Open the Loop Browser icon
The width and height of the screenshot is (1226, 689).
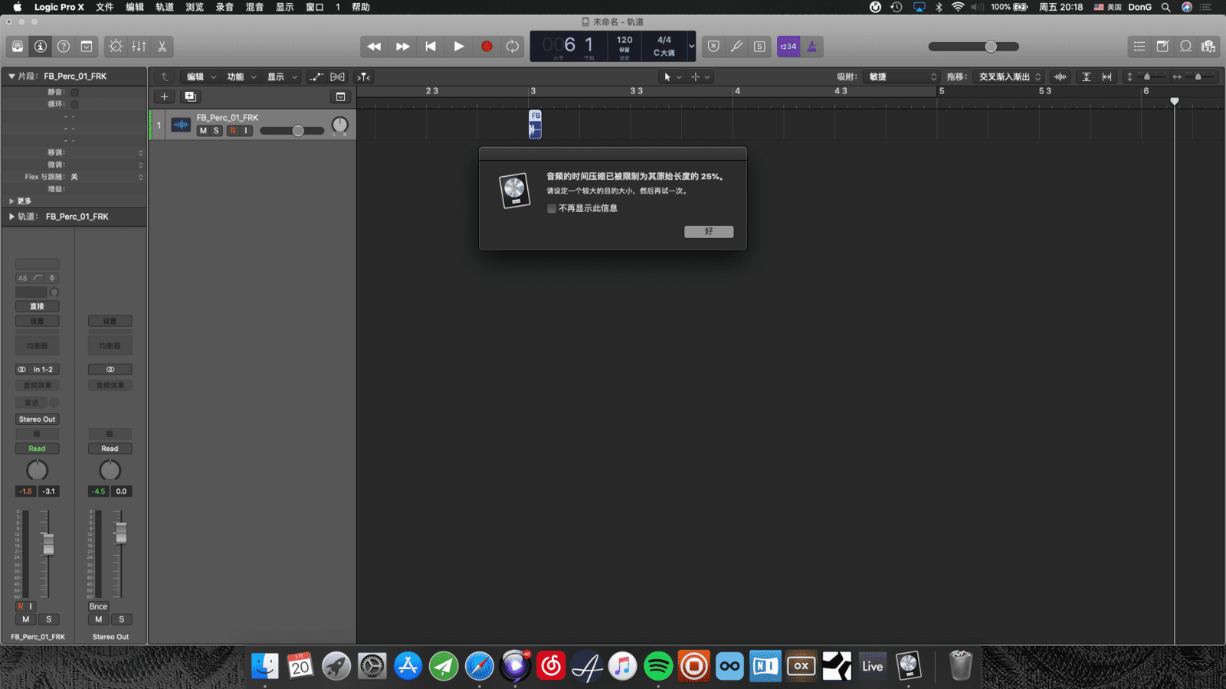1185,47
